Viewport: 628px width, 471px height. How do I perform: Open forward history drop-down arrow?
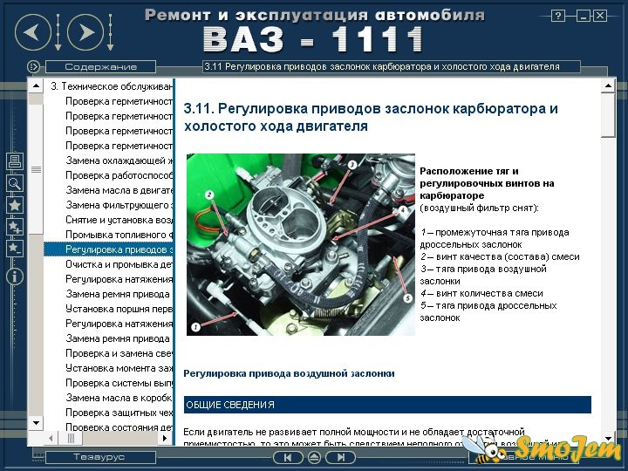click(111, 32)
